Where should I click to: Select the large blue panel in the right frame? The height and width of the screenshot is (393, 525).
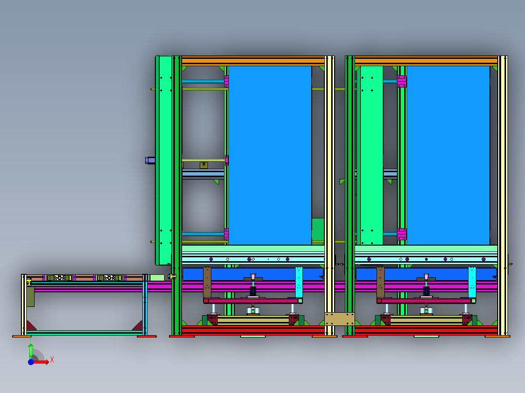[448, 155]
